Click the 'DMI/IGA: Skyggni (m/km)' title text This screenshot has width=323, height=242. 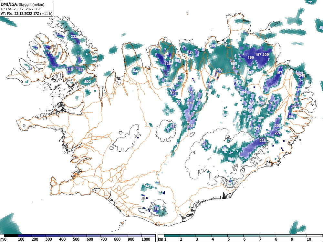(23, 4)
